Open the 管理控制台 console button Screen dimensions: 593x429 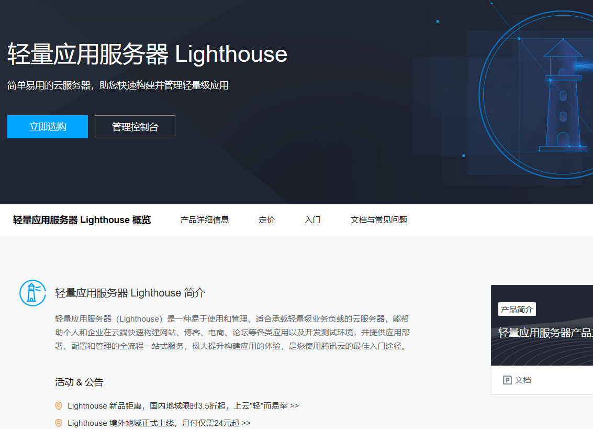pyautogui.click(x=135, y=127)
